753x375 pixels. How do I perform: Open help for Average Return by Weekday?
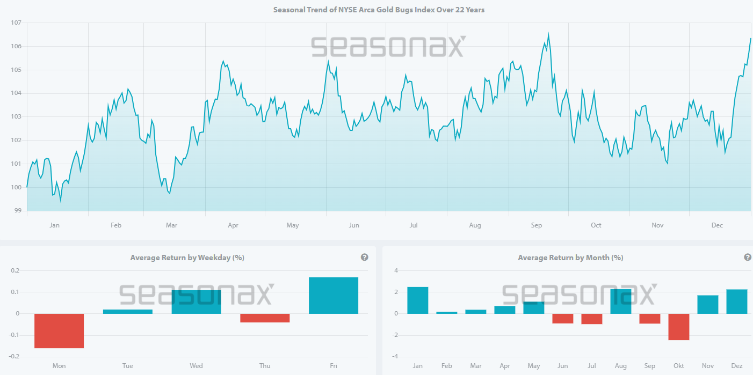pos(364,257)
